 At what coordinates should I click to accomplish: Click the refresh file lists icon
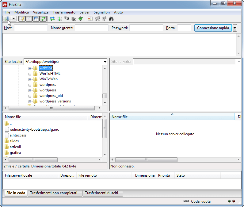point(52,19)
